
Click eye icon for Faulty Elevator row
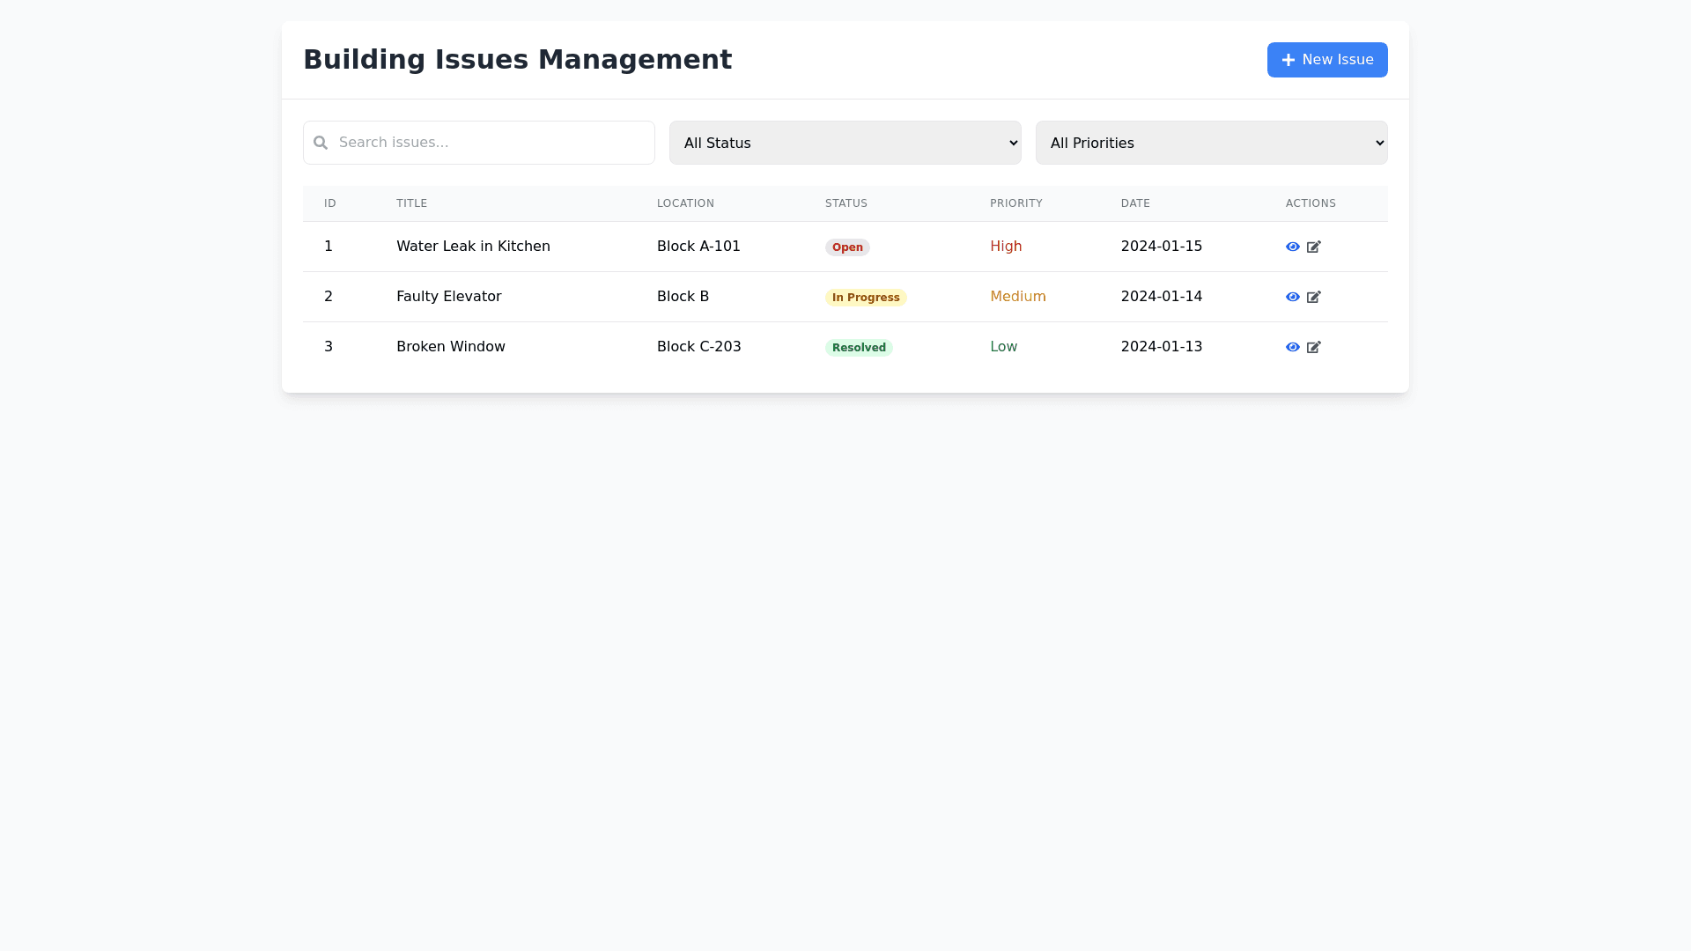[1292, 297]
